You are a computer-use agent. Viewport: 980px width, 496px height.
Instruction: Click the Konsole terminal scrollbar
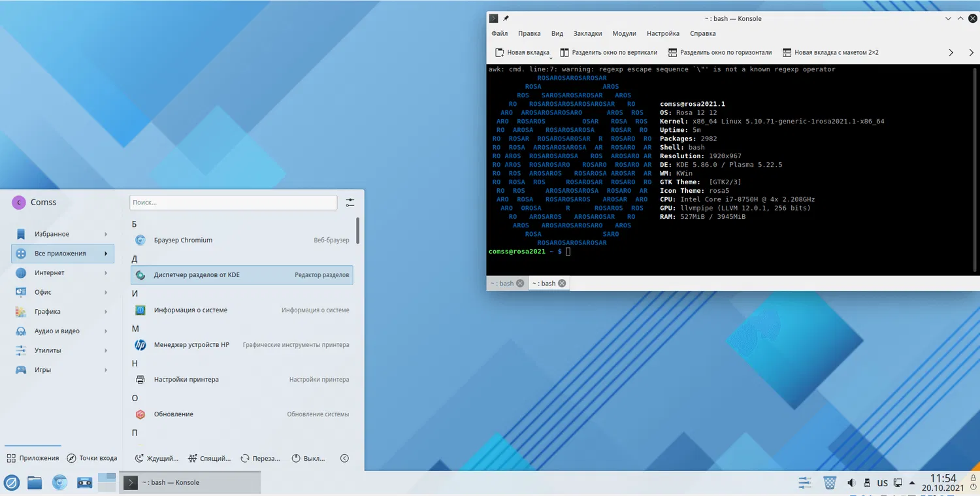(x=975, y=169)
